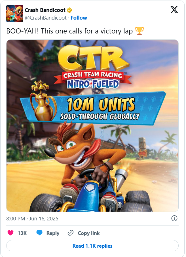Open the info icon beside the timestamp
Image resolution: width=186 pixels, height=257 pixels.
point(174,218)
